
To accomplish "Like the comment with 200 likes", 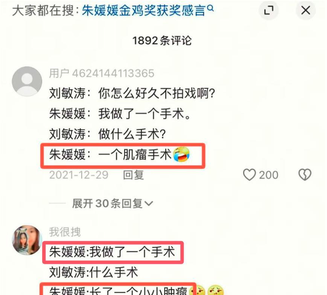I will pyautogui.click(x=249, y=175).
